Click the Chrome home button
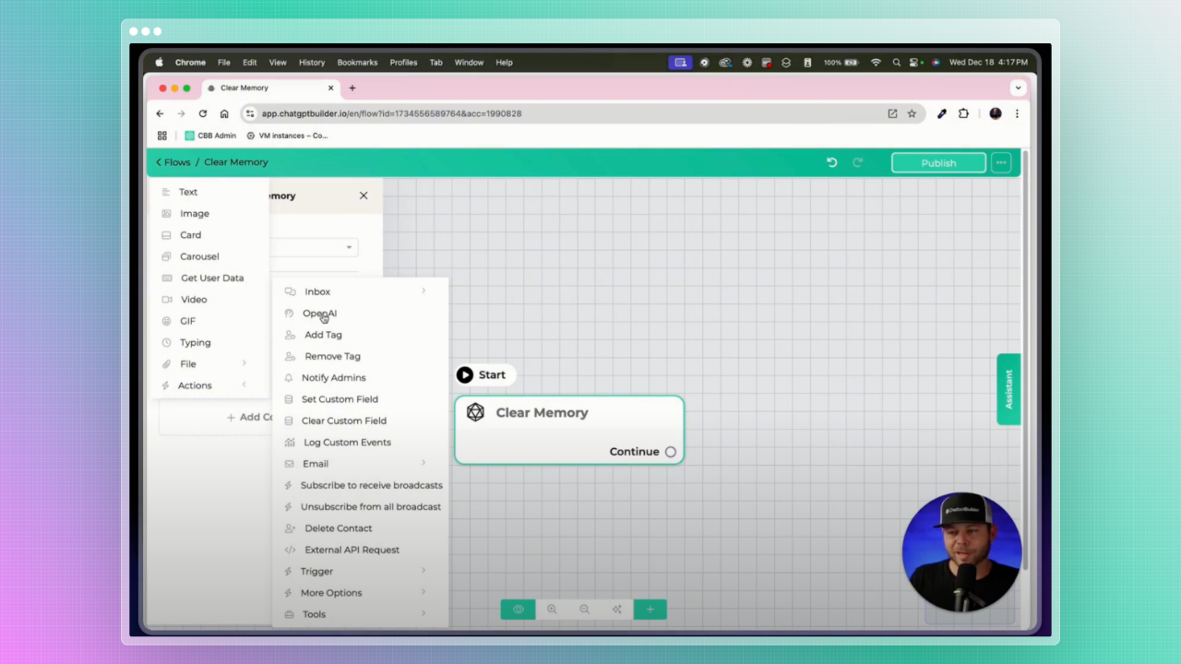Image resolution: width=1181 pixels, height=664 pixels. [x=224, y=113]
